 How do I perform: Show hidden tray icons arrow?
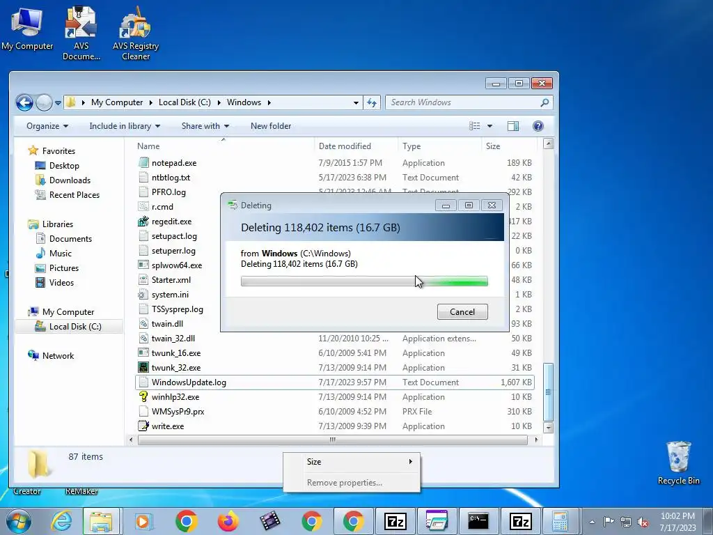click(x=592, y=522)
